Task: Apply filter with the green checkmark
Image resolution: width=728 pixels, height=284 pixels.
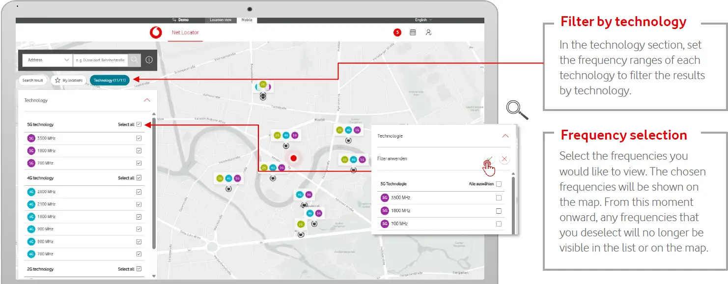Action: (489, 159)
